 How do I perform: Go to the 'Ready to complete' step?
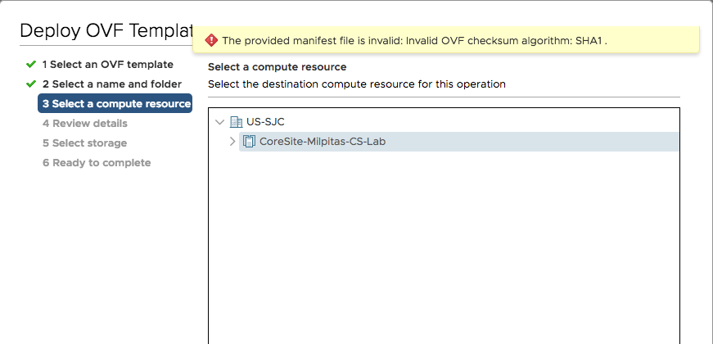[x=97, y=162]
